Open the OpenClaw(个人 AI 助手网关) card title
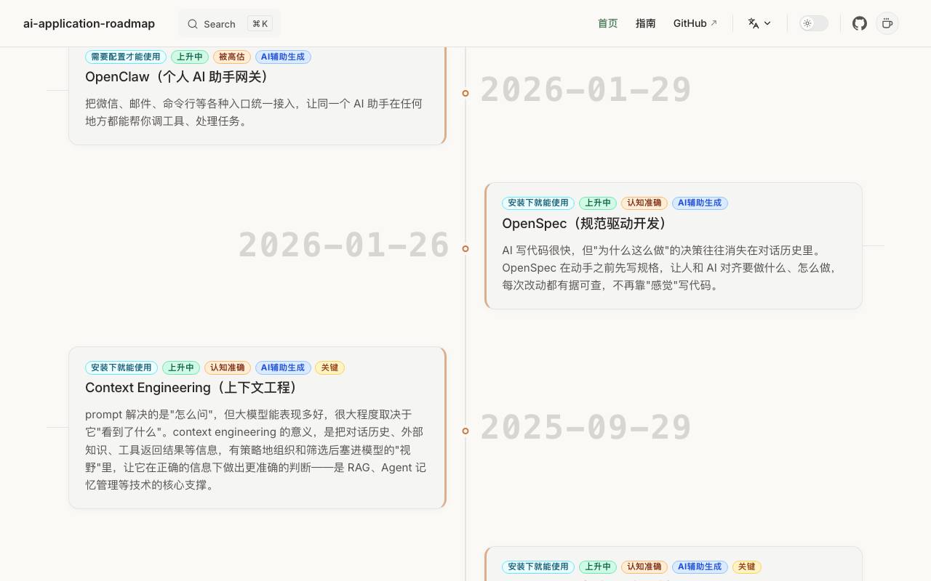Screen dimensions: 931x581 coord(179,77)
